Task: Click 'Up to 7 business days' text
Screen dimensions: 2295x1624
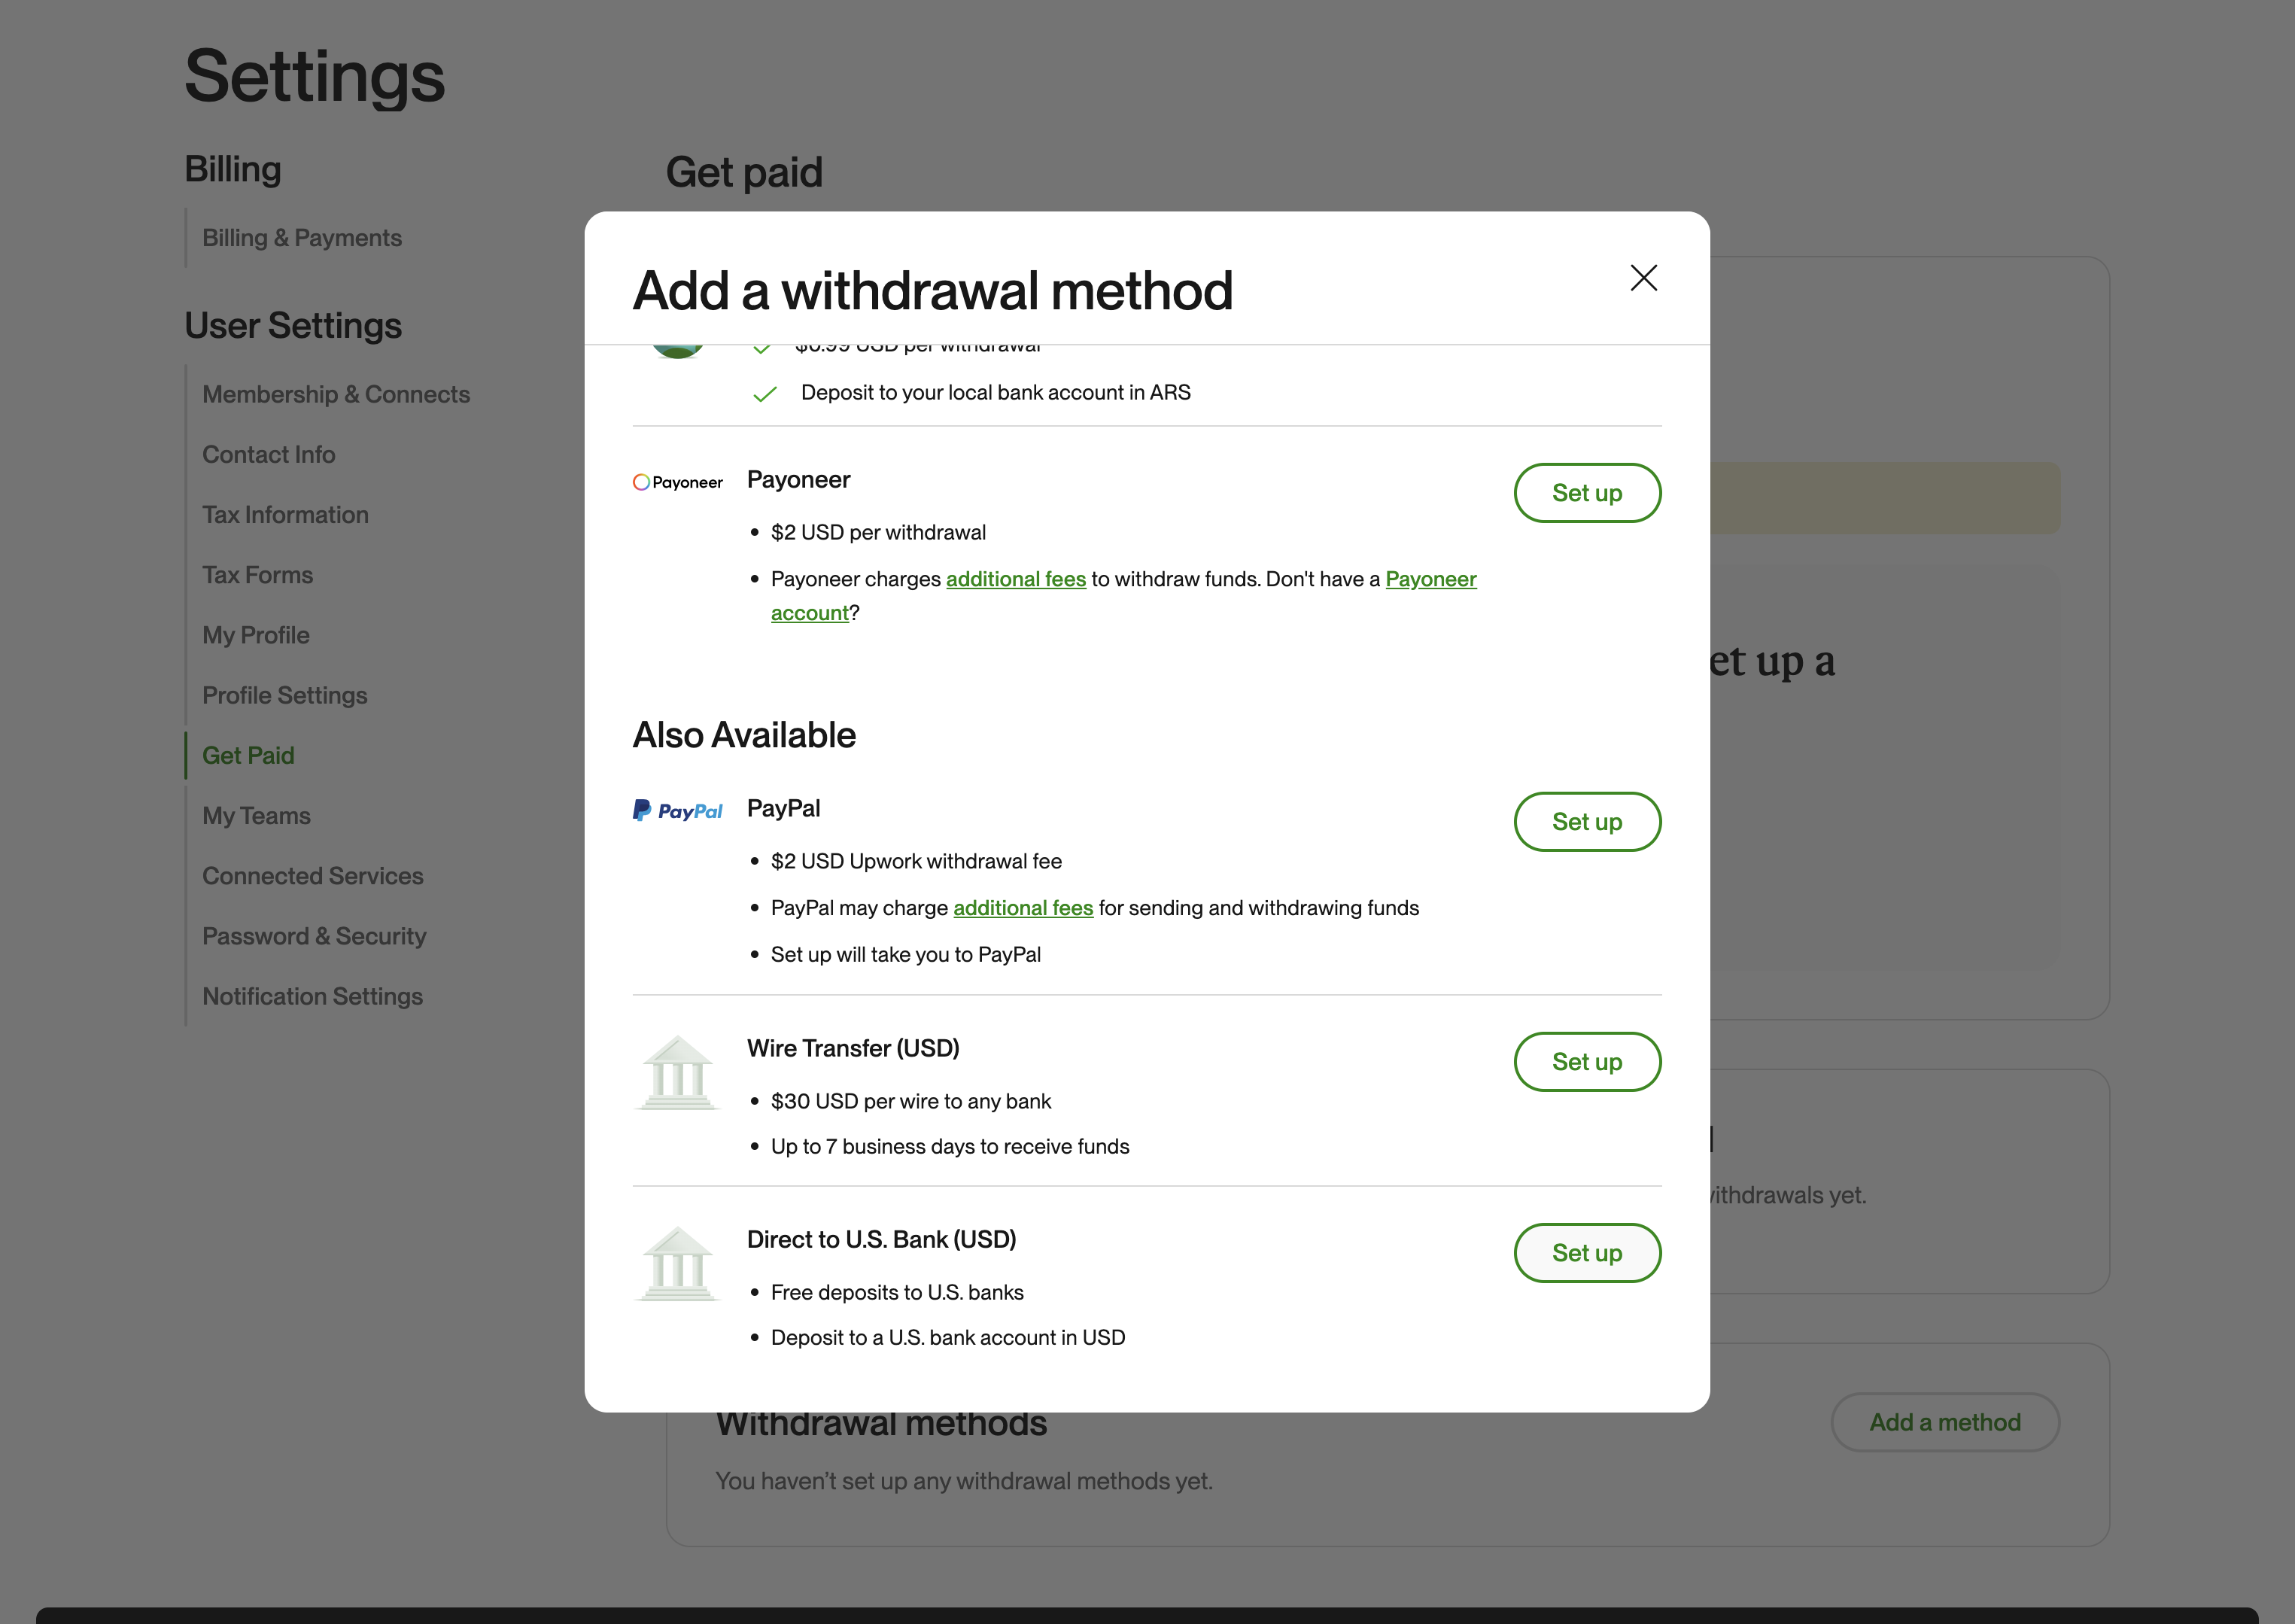Action: point(950,1146)
